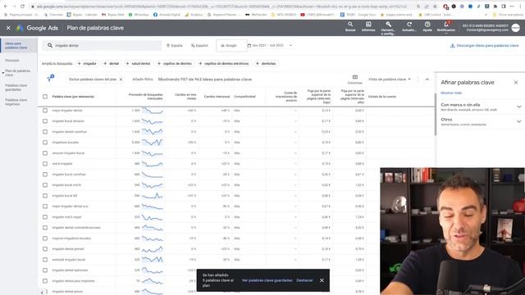Collapse the chart with the up chevron
525x295 pixels.
427,79
